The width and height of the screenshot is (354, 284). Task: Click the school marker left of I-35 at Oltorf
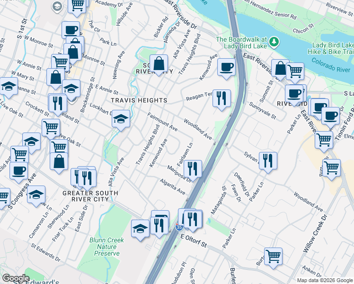[x=140, y=229]
